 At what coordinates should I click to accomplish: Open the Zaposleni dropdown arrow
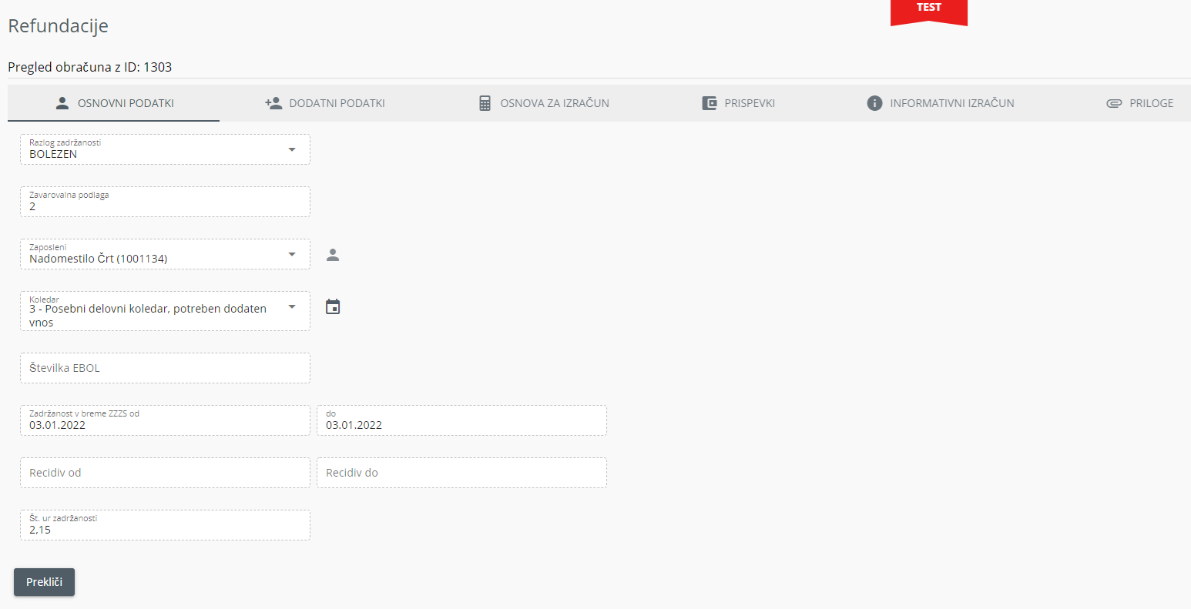[292, 254]
